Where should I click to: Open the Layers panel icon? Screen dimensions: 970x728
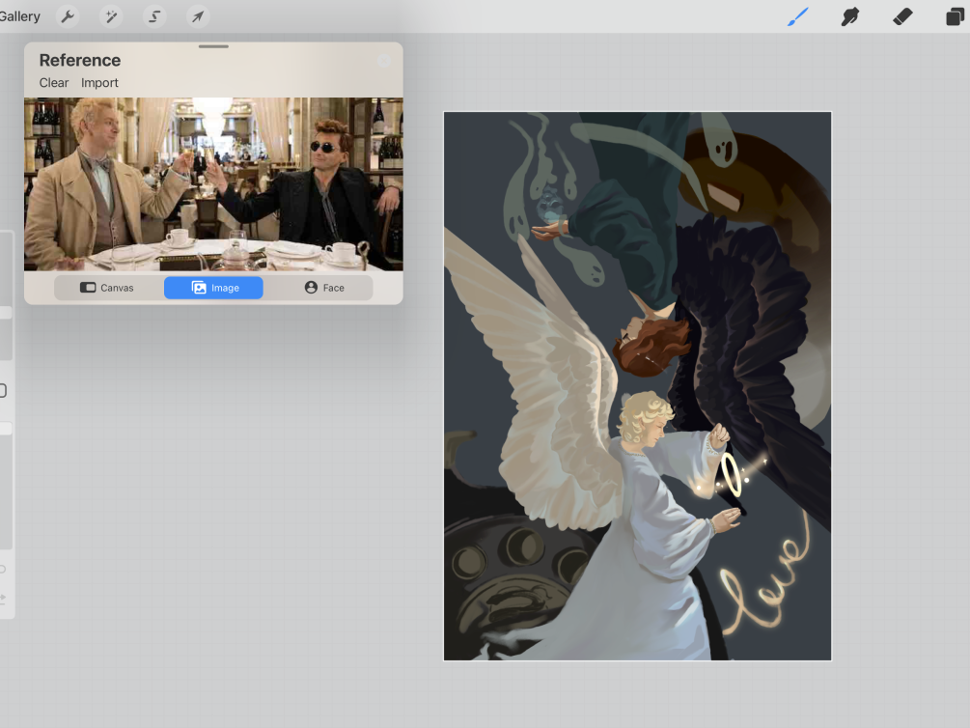(x=956, y=16)
